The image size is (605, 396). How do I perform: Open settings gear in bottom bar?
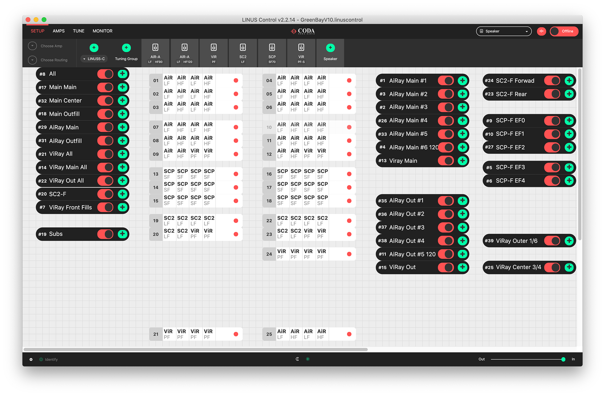[x=31, y=359]
